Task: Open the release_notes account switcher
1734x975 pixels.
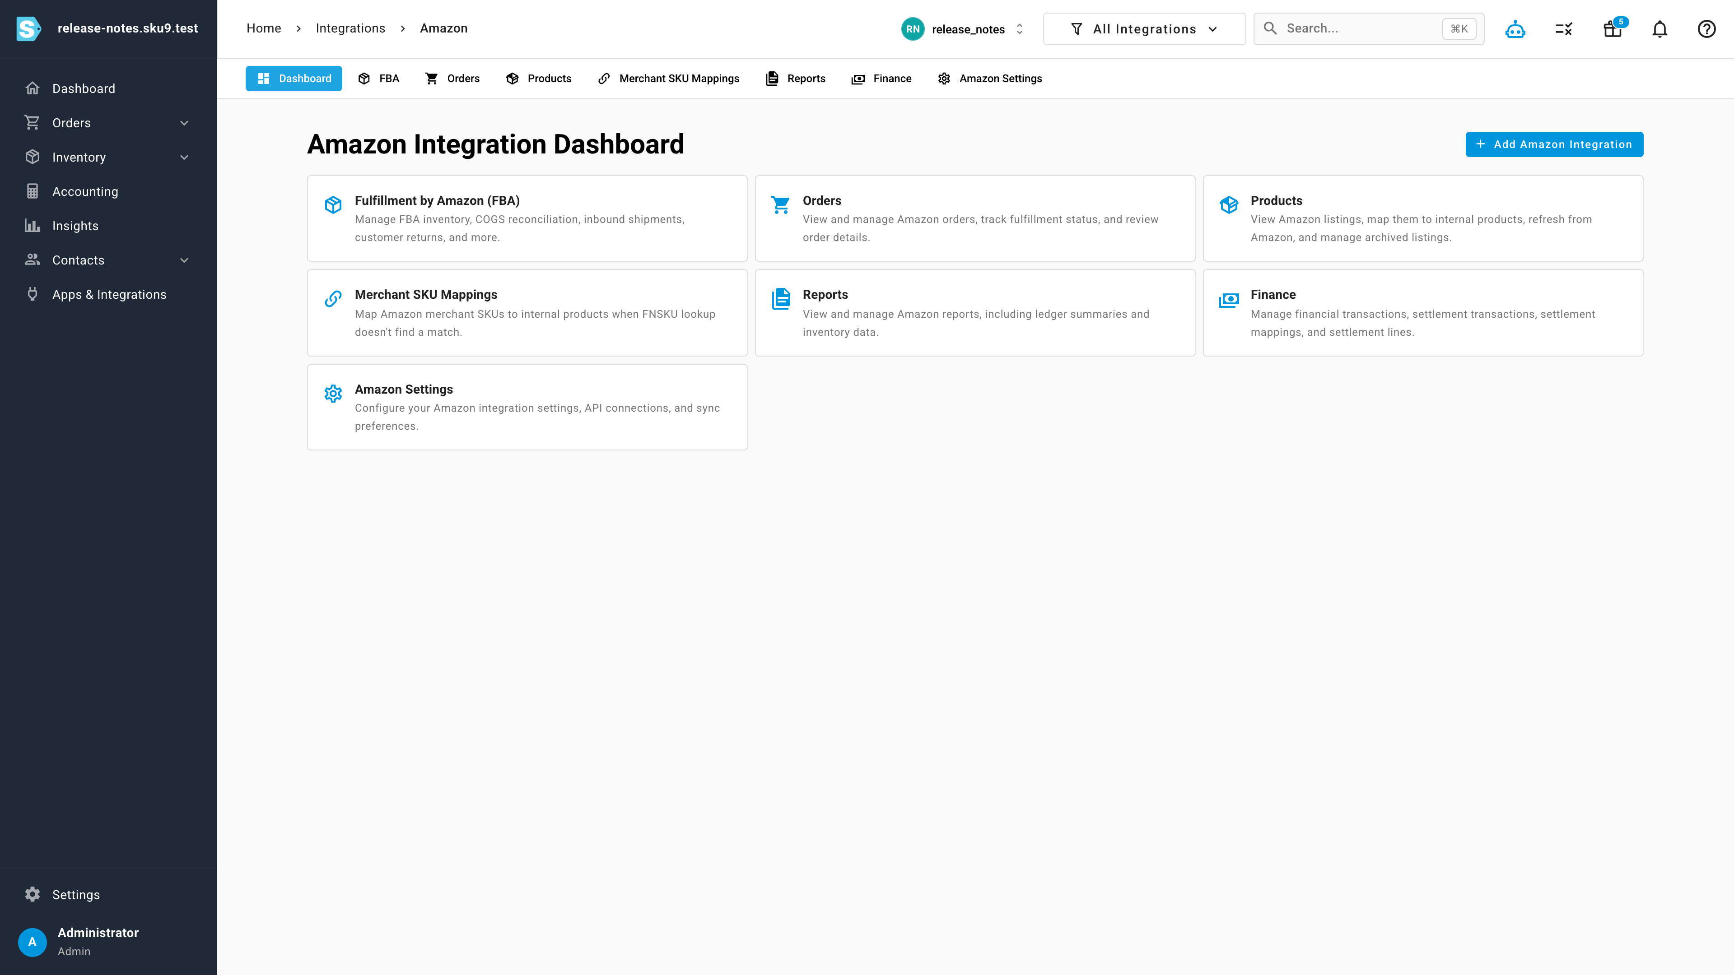Action: point(963,29)
